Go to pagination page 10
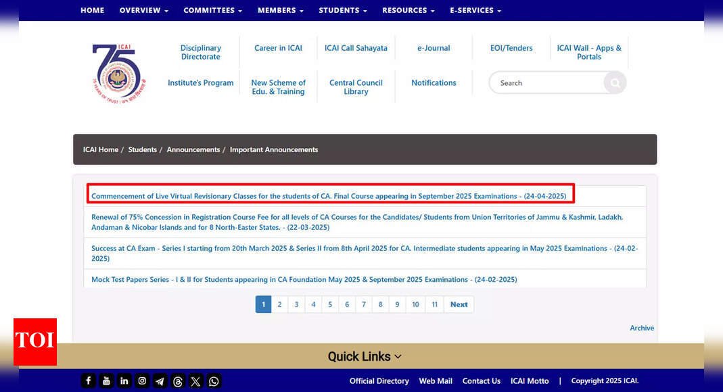 pyautogui.click(x=415, y=305)
